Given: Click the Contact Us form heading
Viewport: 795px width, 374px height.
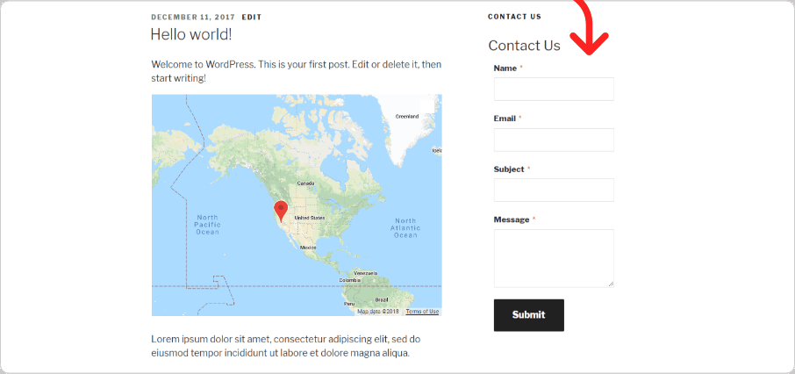Looking at the screenshot, I should click(x=524, y=46).
